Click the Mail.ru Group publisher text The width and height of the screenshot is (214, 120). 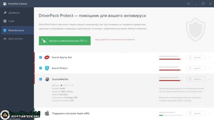[67, 92]
